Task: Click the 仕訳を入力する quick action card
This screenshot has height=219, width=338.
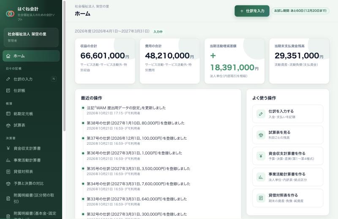Action: tap(288, 114)
